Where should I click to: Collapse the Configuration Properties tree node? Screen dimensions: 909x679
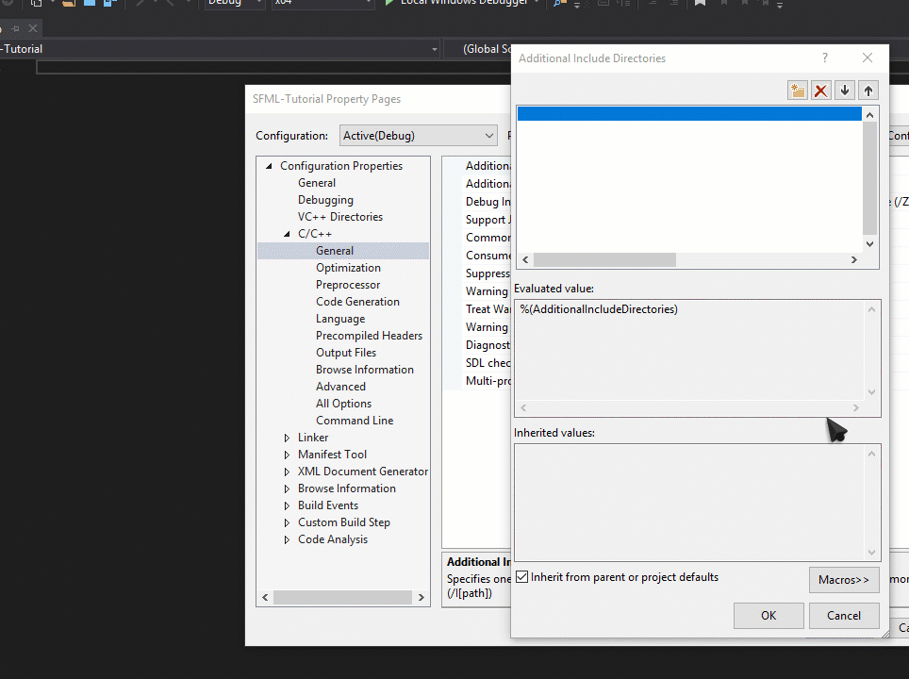click(269, 166)
